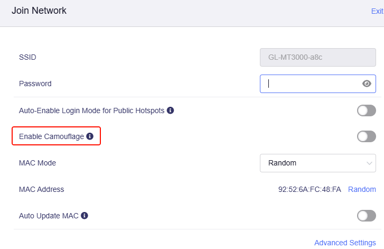Enable the Camouflage switch
This screenshot has width=384, height=249.
[367, 136]
